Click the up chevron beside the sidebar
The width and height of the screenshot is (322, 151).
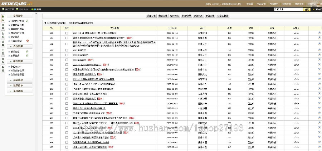coord(36,14)
